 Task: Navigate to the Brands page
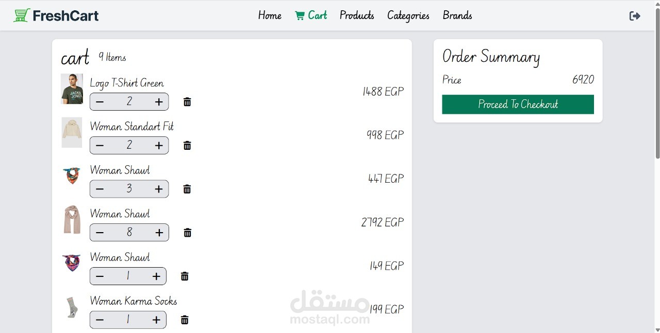coord(457,15)
